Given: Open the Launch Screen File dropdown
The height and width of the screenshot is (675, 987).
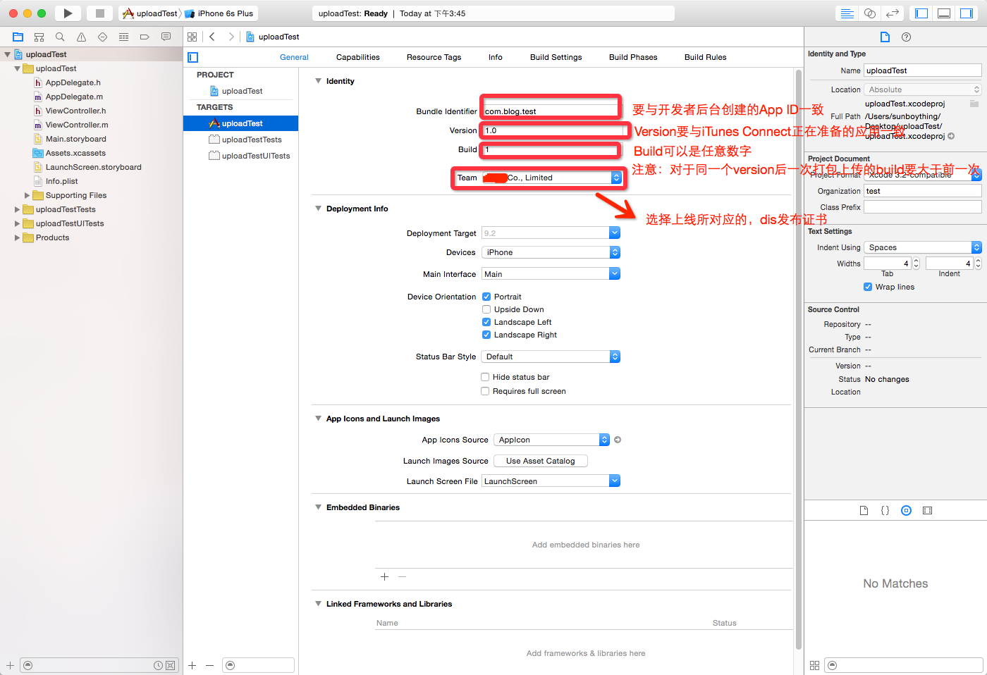Looking at the screenshot, I should [551, 481].
